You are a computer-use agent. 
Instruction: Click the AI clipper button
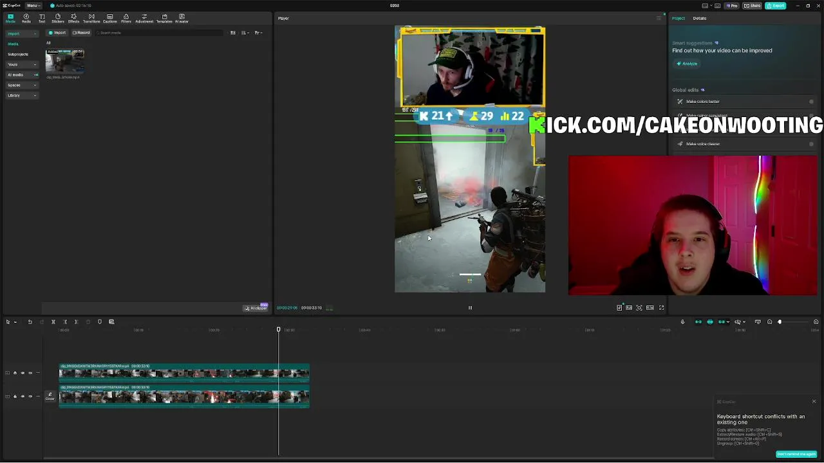point(256,308)
